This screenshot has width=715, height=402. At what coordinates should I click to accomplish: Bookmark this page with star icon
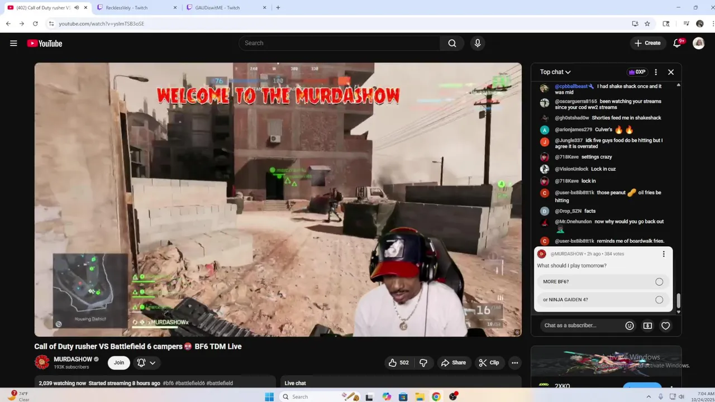click(647, 23)
